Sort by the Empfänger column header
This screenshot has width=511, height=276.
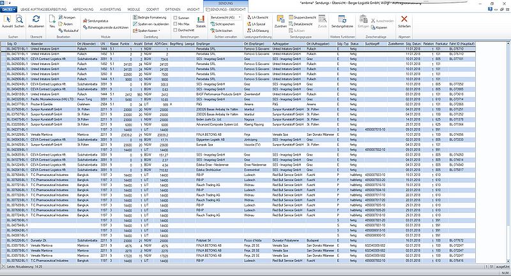coord(219,43)
